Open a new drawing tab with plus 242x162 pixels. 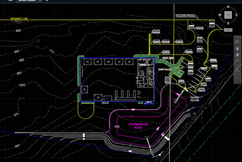coord(47,1)
